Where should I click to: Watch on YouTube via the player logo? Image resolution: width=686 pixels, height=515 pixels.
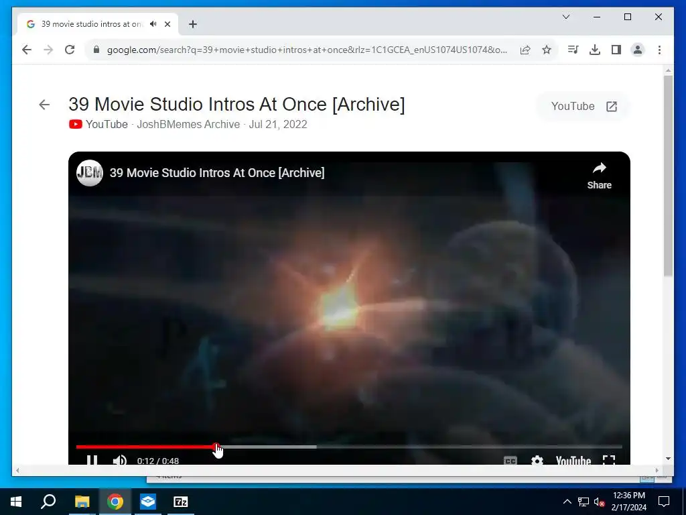click(x=573, y=460)
